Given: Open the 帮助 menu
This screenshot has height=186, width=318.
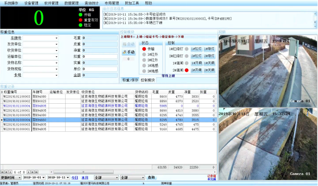Looking at the screenshot, I should pos(148,3).
